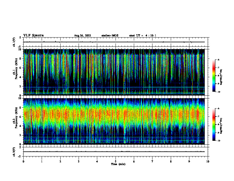Click the "station=MOS" header label
This screenshot has height=181, width=234.
tap(110, 35)
